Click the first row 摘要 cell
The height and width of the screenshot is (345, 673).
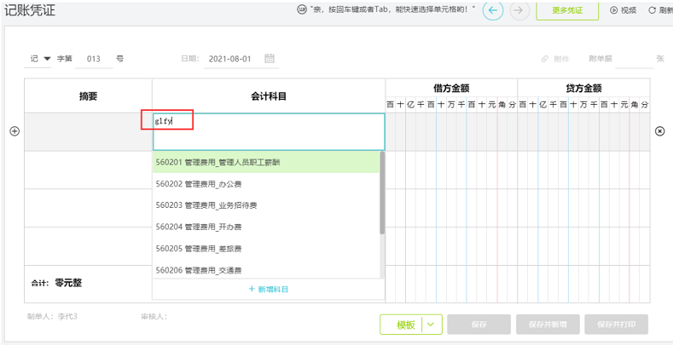(88, 131)
